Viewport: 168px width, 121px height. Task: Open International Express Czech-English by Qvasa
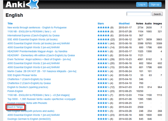33,35
